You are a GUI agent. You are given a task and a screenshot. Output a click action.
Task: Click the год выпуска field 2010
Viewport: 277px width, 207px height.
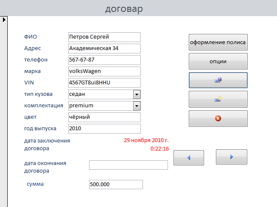(104, 129)
